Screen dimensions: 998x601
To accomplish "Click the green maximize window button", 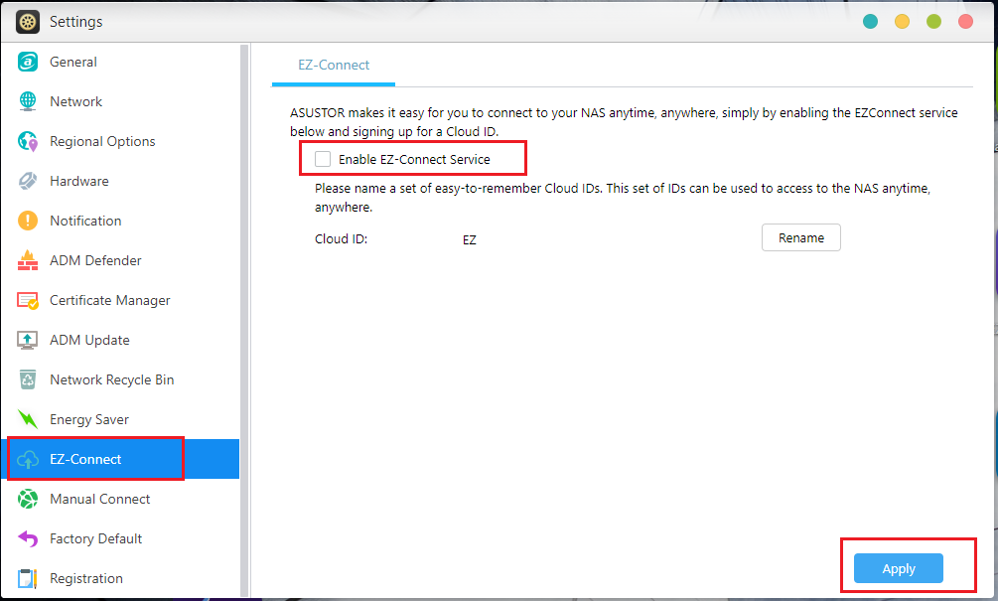I will [933, 22].
